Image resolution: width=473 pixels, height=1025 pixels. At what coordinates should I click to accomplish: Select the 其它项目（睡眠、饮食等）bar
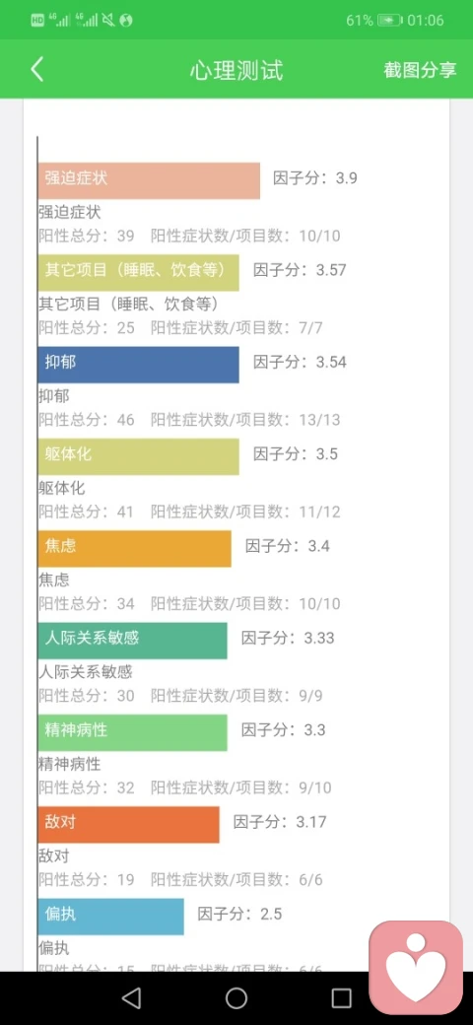(x=139, y=273)
